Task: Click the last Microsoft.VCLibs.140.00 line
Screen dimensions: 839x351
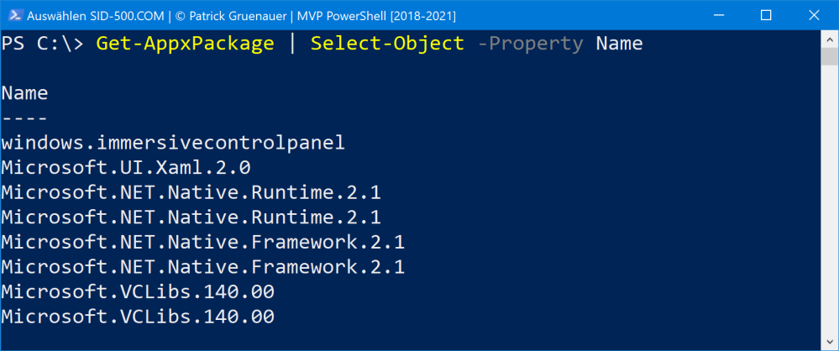Action: click(x=138, y=317)
